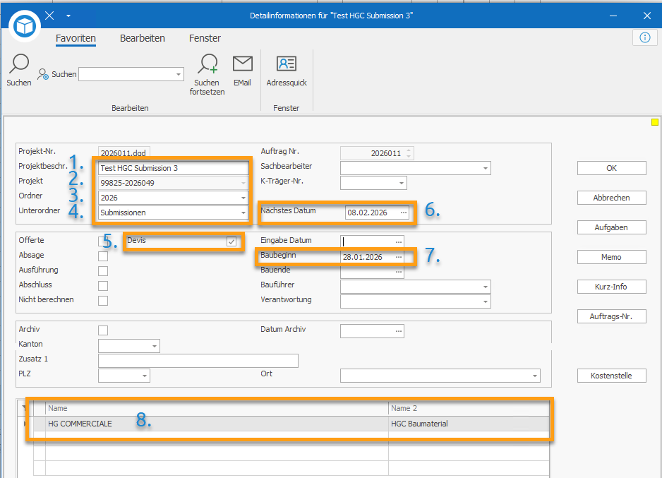Click the Baubeginn value 28.01.2026
662x478 pixels.
click(x=362, y=257)
